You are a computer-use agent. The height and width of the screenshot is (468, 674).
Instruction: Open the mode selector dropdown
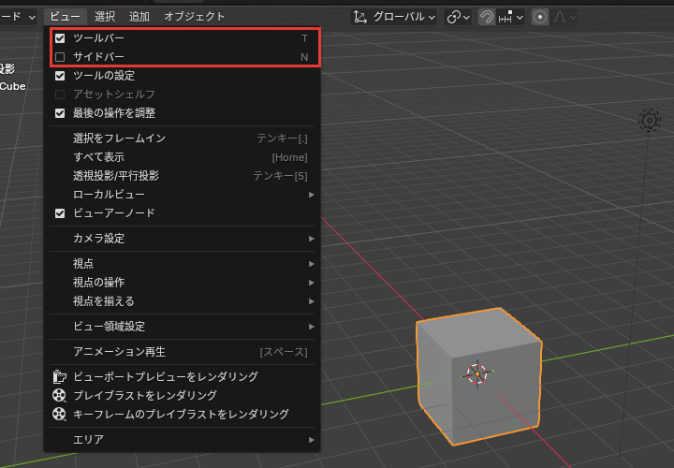(17, 17)
